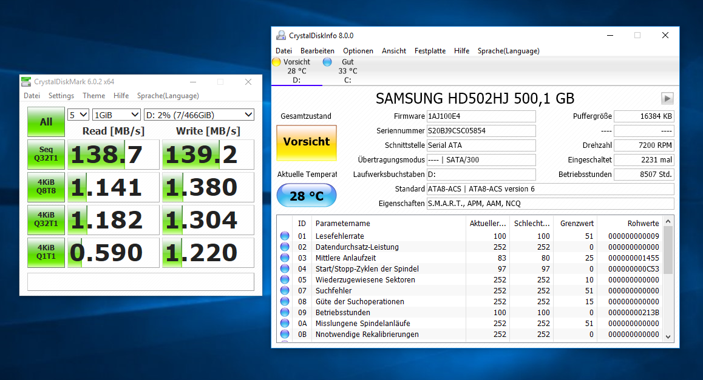Viewport: 703px width, 380px height.
Task: Click status orb for Start/Stopp-Zyklen row
Action: click(285, 268)
